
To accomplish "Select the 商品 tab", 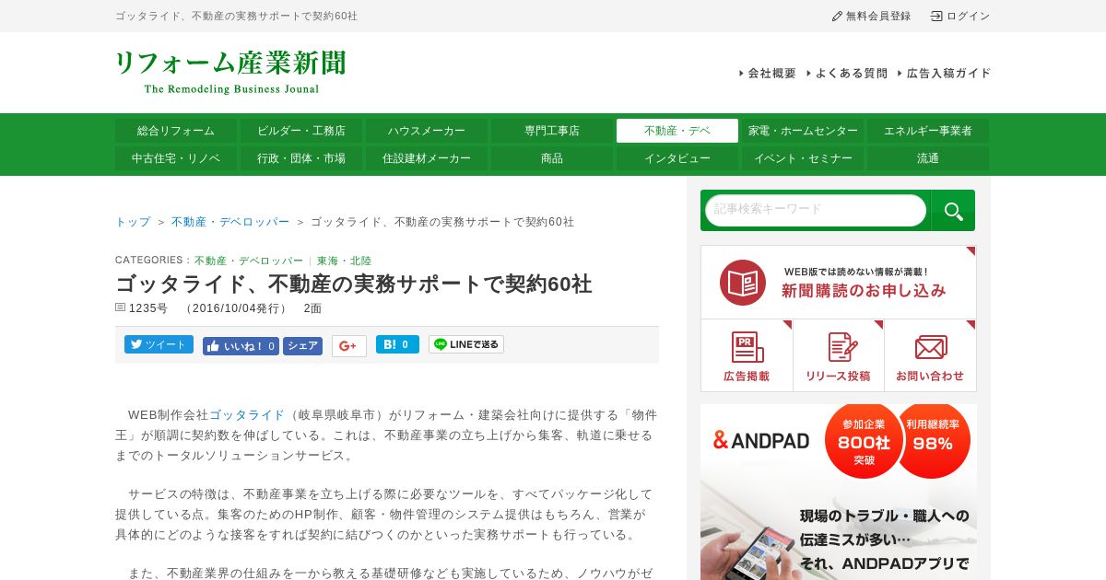I will 552,158.
